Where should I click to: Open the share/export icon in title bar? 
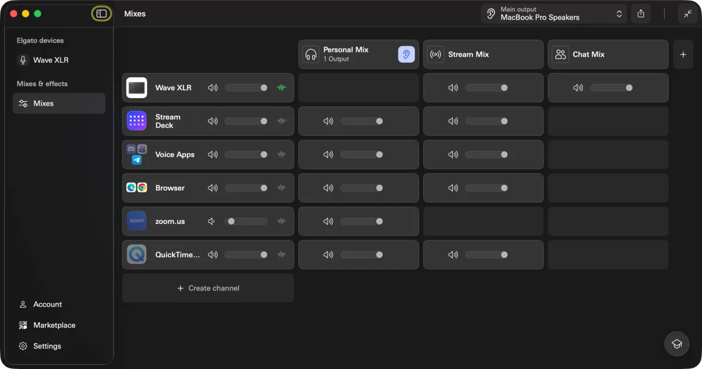click(641, 13)
